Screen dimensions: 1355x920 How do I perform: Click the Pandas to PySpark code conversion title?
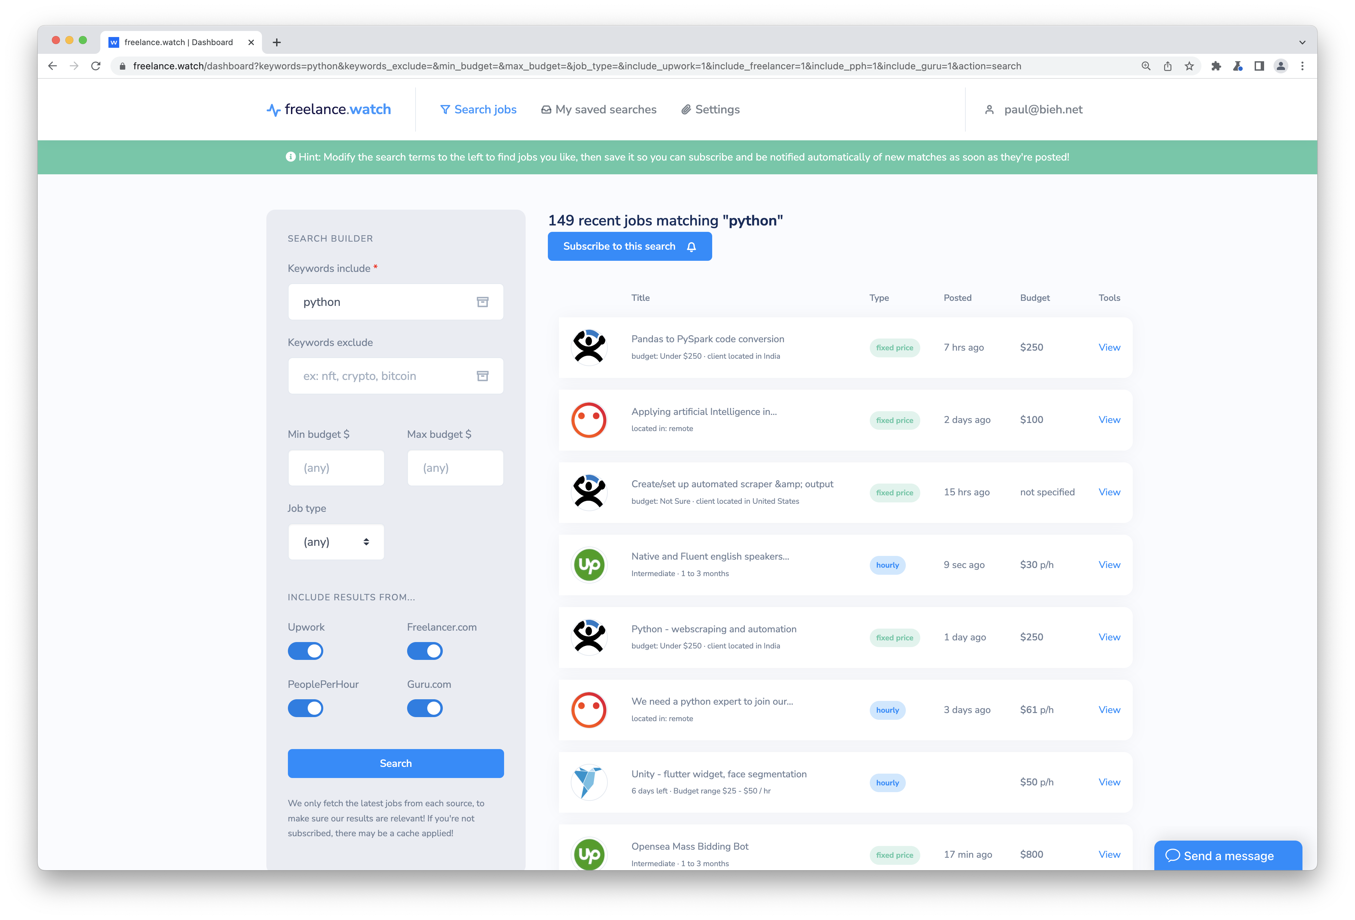(707, 339)
